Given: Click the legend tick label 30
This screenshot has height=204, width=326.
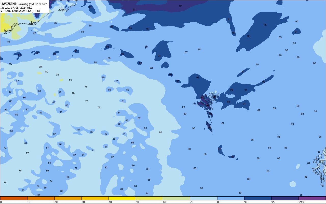Looking at the screenshot, I should (83, 202).
